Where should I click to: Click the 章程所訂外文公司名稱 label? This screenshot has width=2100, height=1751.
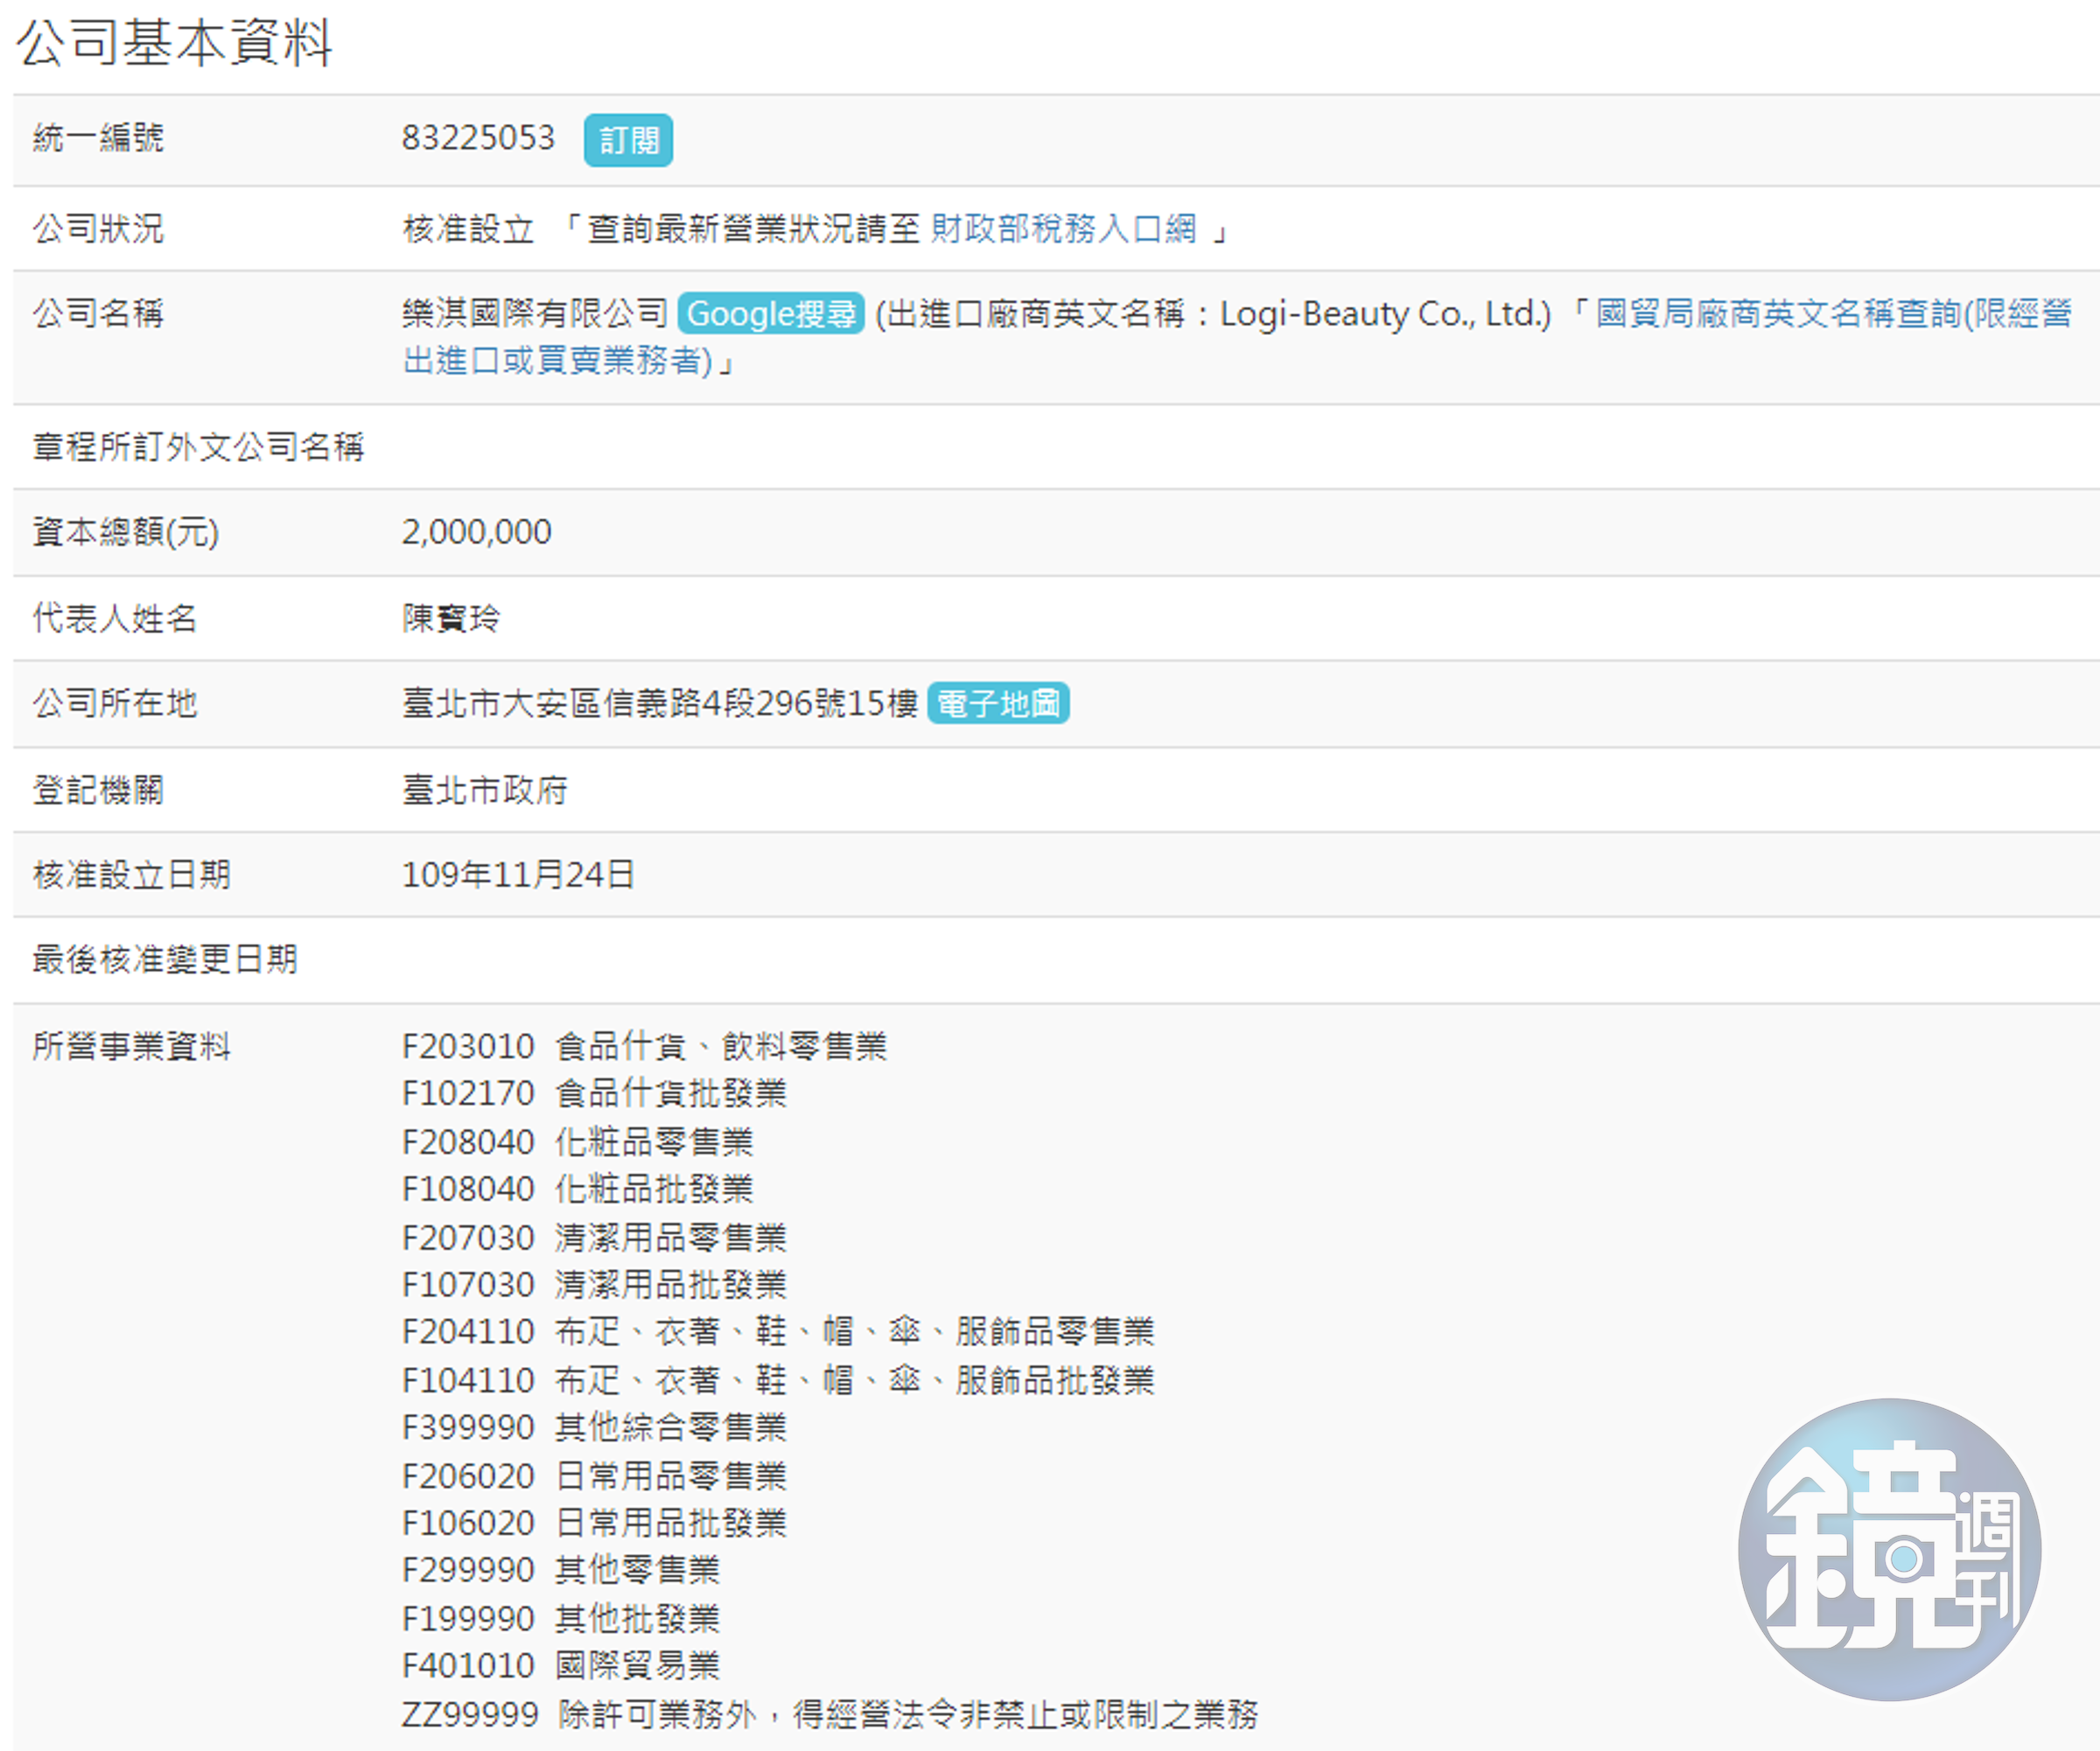coord(198,447)
